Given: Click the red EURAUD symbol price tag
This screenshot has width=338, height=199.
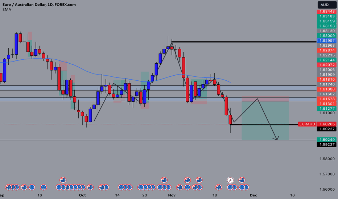Looking at the screenshot, I should 307,124.
